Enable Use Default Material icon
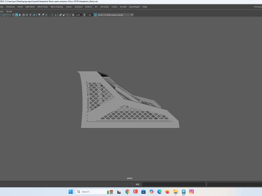Screen dimensions: 262x196 tap(20, 15)
